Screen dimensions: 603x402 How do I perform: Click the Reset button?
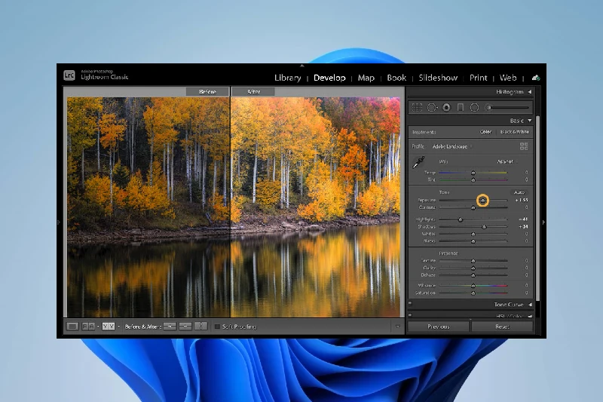(502, 327)
